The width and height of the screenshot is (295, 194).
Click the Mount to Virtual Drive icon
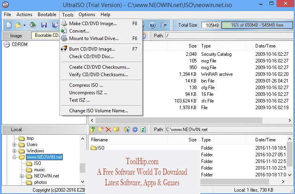click(64, 38)
